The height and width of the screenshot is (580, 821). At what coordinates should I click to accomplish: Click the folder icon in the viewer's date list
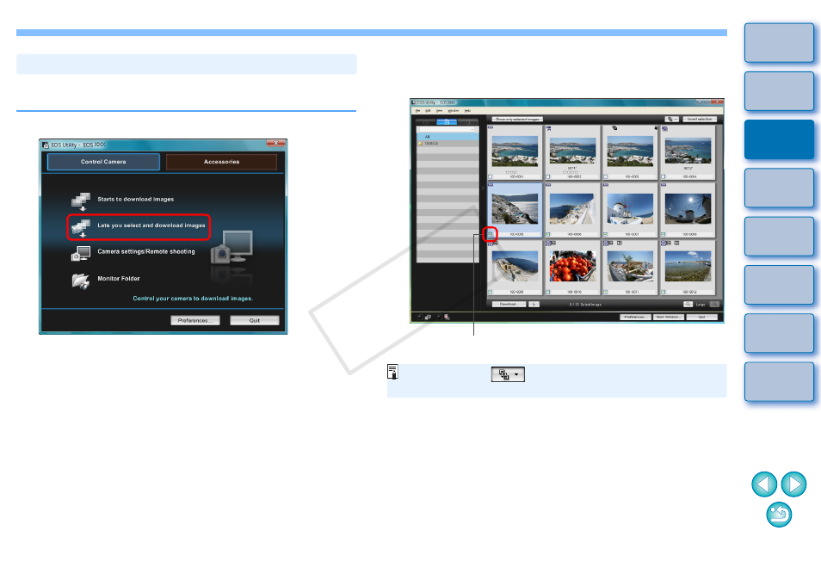click(x=420, y=144)
